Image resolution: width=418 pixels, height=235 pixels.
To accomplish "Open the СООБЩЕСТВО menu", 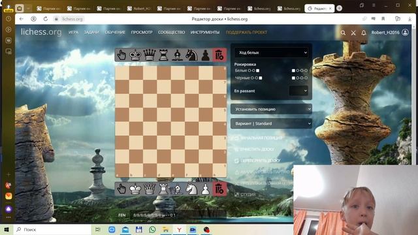I will tap(171, 32).
